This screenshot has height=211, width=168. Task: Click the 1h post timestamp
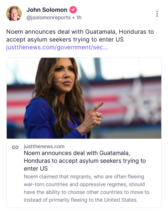click(x=79, y=18)
